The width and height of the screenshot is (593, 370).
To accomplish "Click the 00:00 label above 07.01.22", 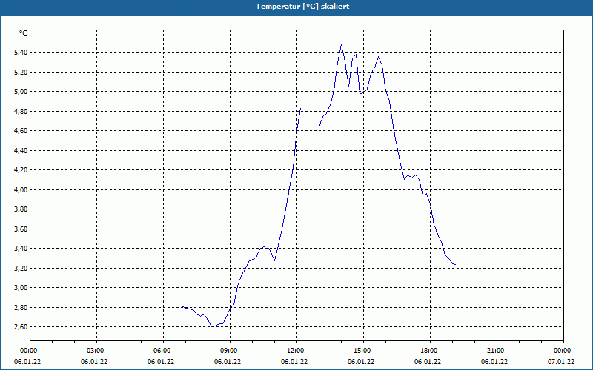I will coord(563,351).
